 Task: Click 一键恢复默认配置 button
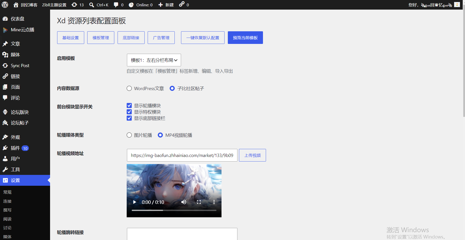click(x=203, y=38)
